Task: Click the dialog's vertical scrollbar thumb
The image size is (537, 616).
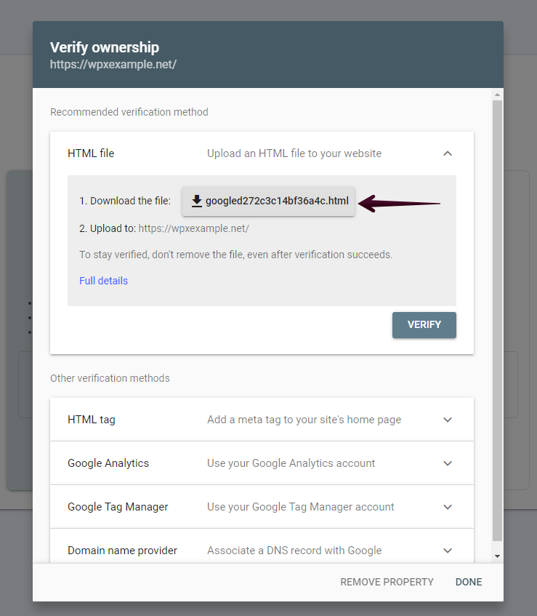Action: (x=497, y=320)
